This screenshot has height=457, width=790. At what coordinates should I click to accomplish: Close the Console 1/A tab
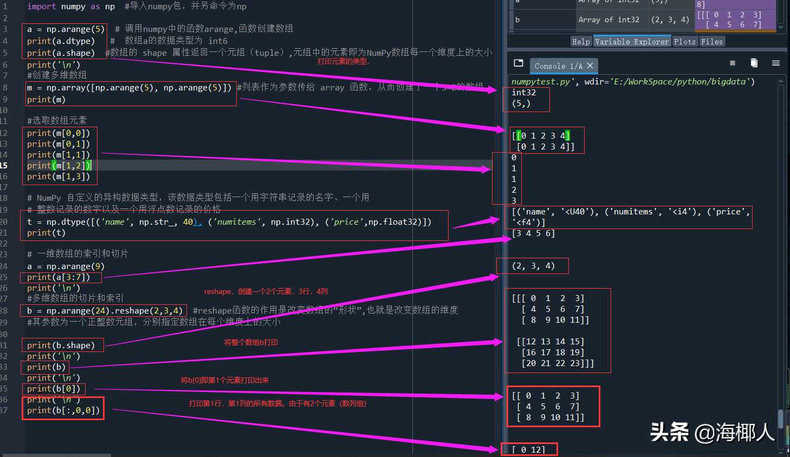coord(590,66)
